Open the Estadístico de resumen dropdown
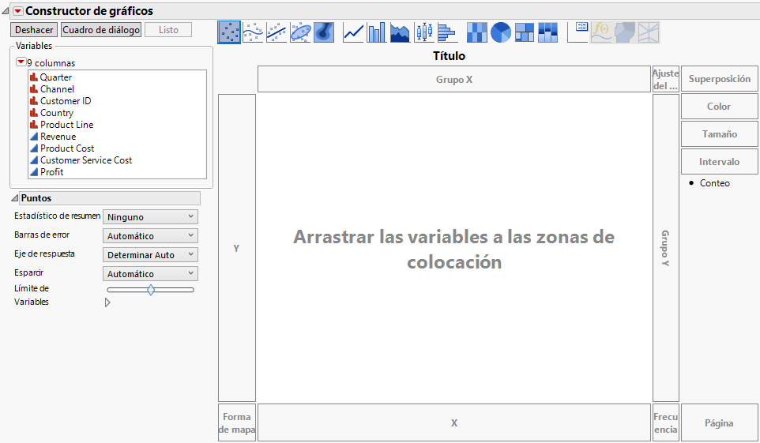The image size is (760, 443). tap(150, 217)
